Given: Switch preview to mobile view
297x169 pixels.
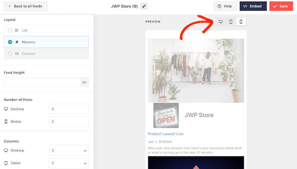Looking at the screenshot, I should tap(241, 21).
